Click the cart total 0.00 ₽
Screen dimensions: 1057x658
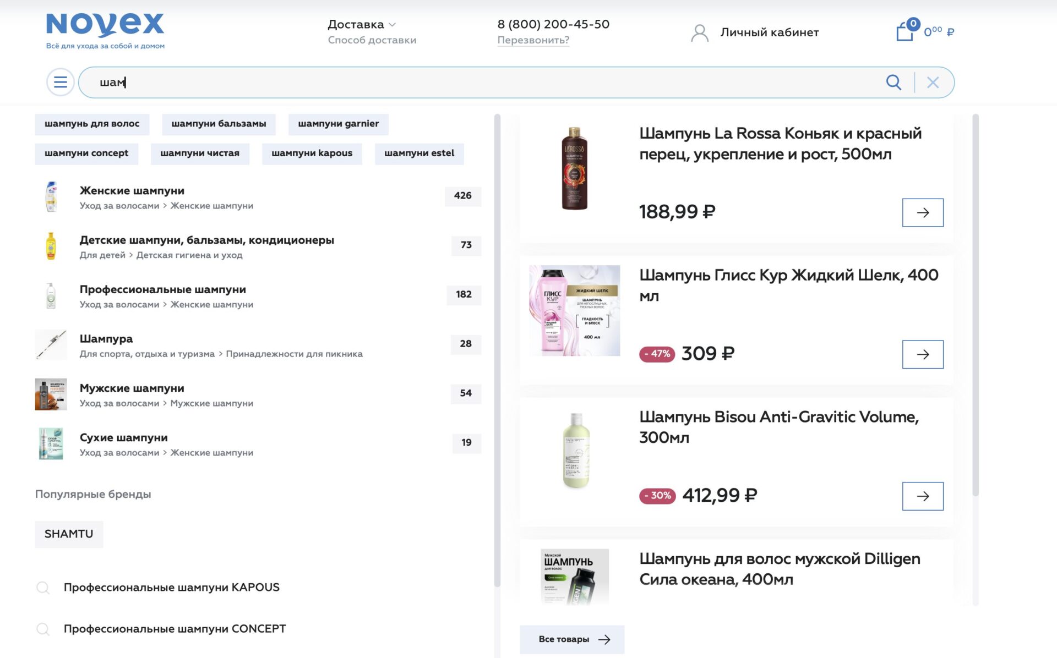[939, 32]
